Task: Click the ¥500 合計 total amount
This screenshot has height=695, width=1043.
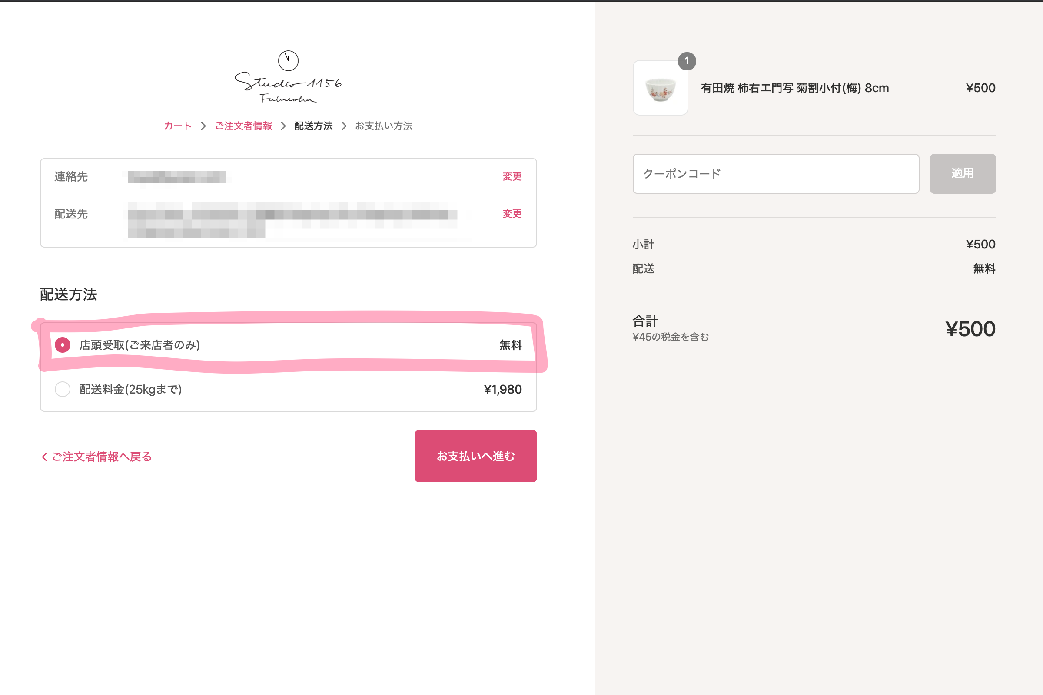Action: tap(971, 328)
